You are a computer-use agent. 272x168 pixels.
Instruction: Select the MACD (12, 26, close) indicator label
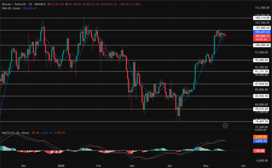[x=15, y=133]
